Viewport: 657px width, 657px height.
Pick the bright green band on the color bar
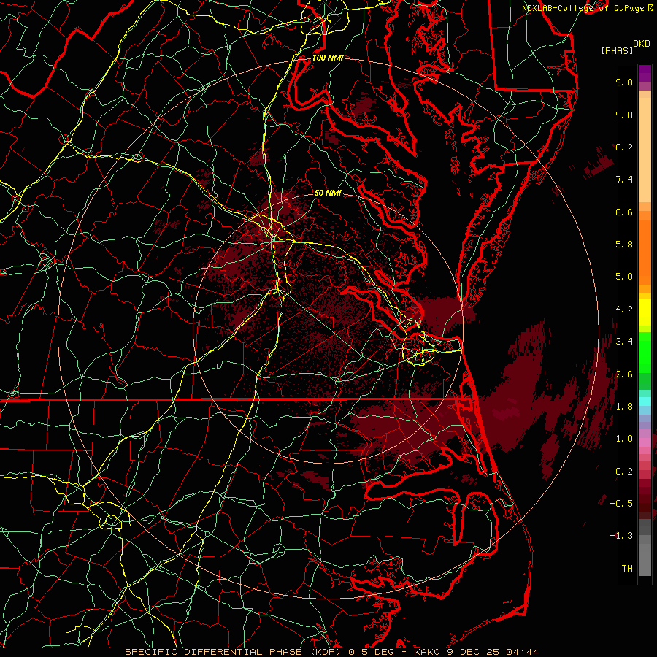[645, 352]
